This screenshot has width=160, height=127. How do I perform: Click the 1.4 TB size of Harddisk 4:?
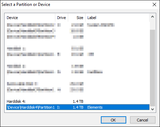coord(78,101)
